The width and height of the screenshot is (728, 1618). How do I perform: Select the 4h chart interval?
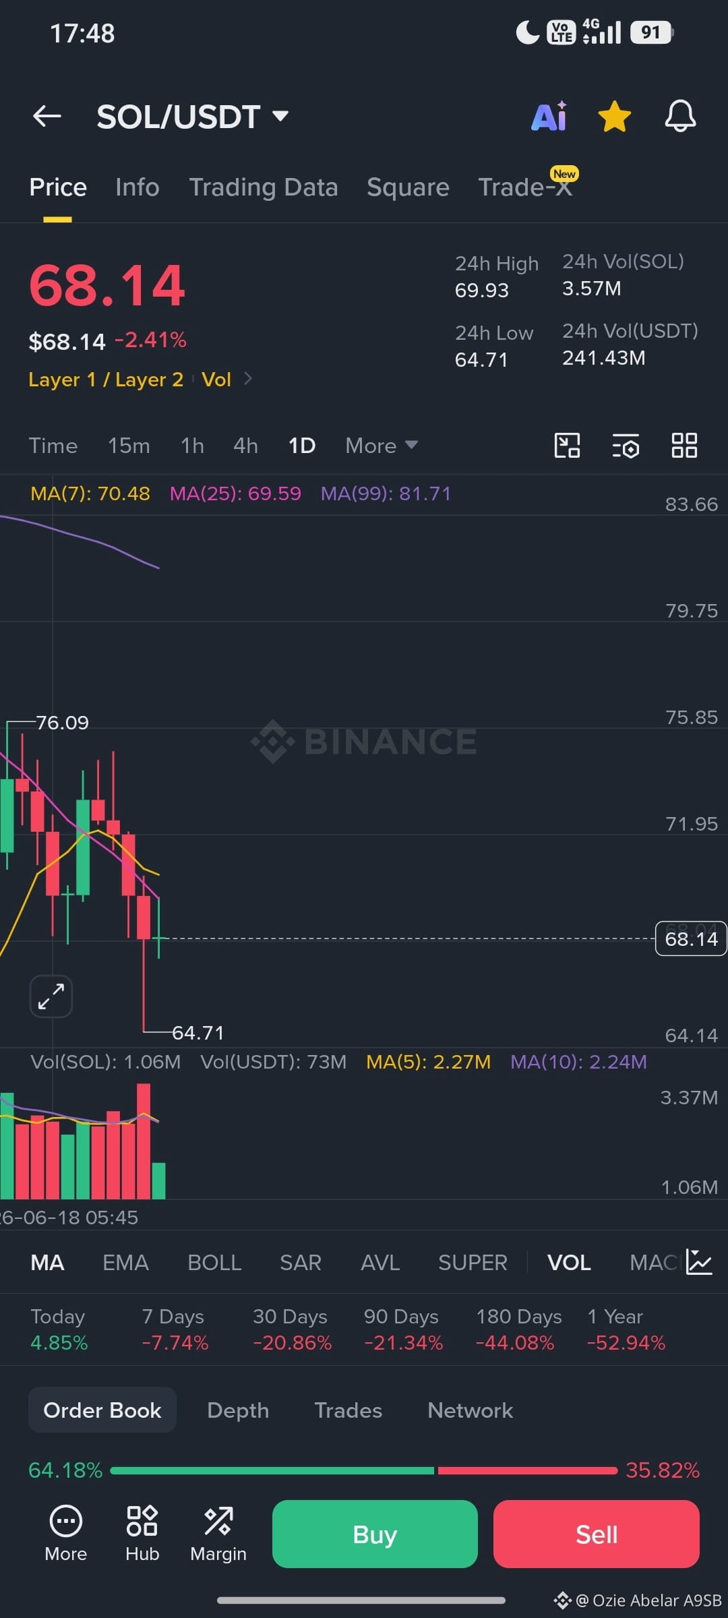point(245,446)
